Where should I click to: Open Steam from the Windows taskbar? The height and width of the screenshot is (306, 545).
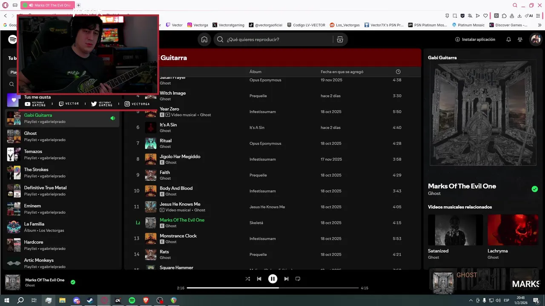click(x=90, y=300)
